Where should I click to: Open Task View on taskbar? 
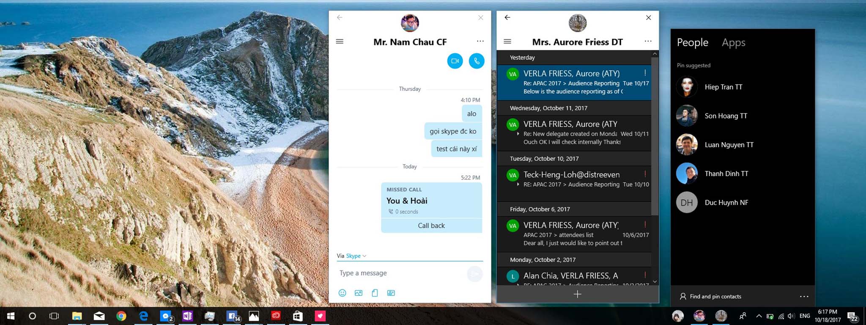pos(54,316)
